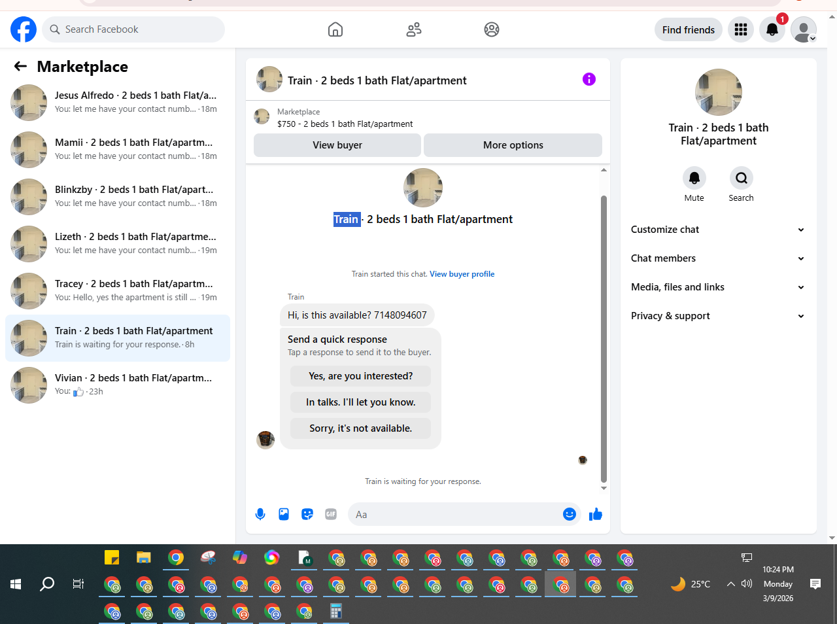Open Jesus Alfredo conversation
Viewport: 837px width, 624px height.
[118, 103]
